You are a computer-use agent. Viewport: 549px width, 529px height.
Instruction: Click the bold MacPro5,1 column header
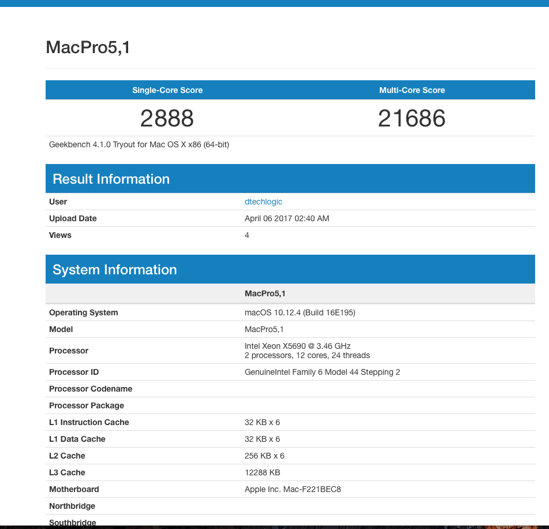point(265,293)
